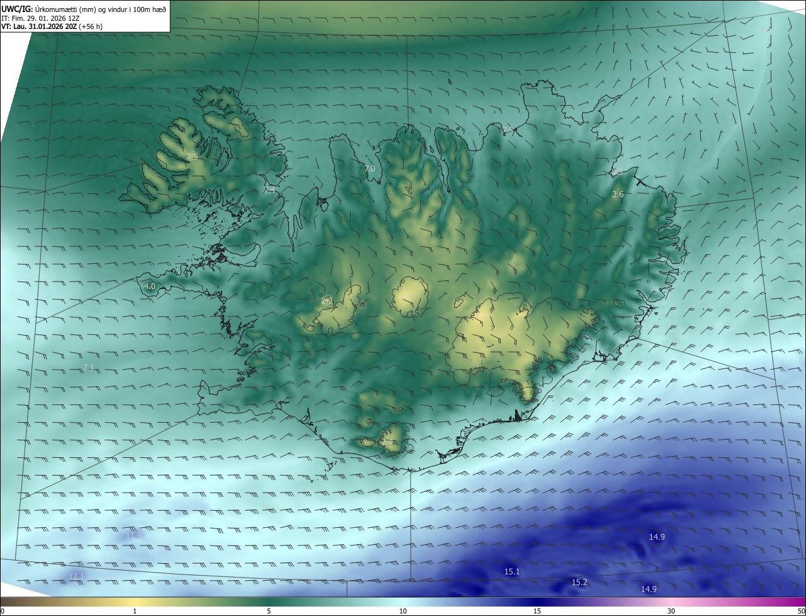
Task: Click the title text "UWC/IG: Úrkomumætti (mm)"
Action: coord(47,9)
